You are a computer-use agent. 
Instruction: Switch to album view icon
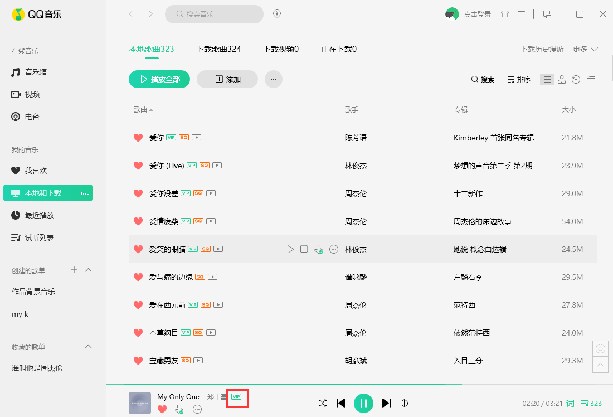pyautogui.click(x=576, y=79)
